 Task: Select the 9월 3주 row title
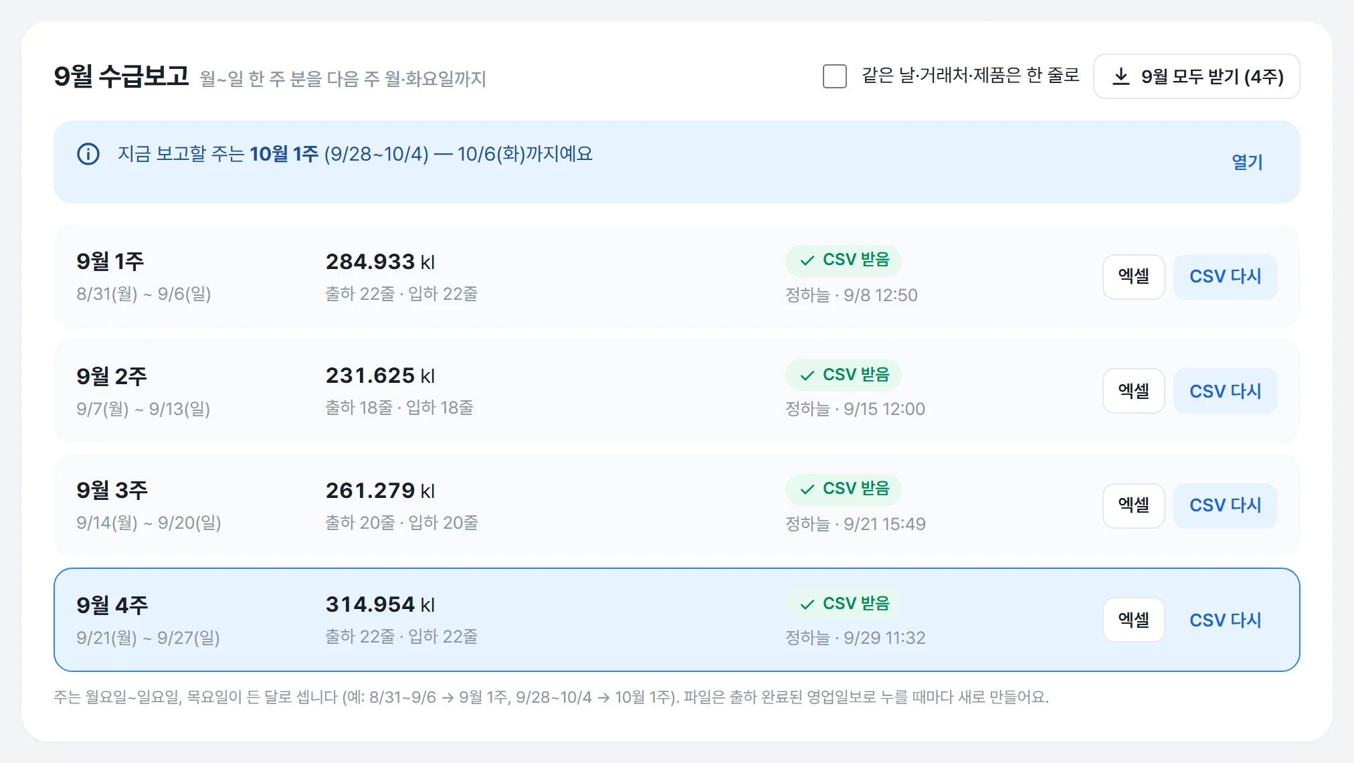(x=112, y=490)
